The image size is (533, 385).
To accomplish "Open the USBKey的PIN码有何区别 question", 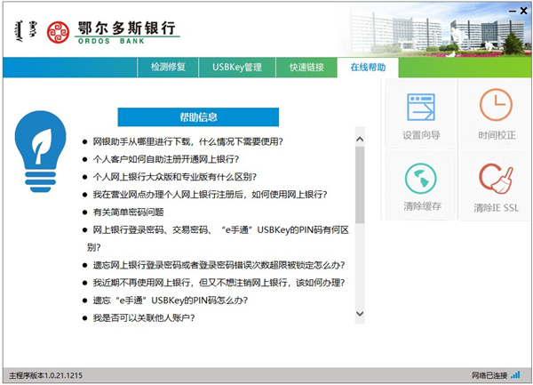I will coord(219,238).
